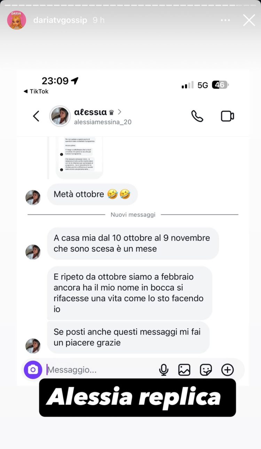Open the sticker picker icon
The width and height of the screenshot is (261, 449).
[206, 370]
